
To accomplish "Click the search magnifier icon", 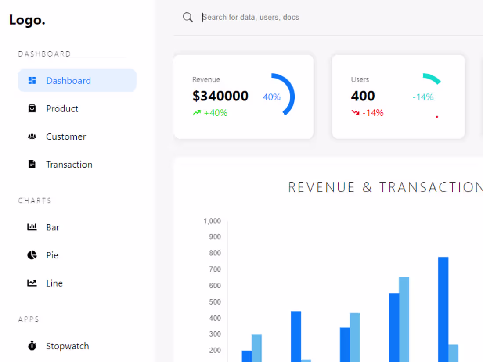I will coord(187,17).
